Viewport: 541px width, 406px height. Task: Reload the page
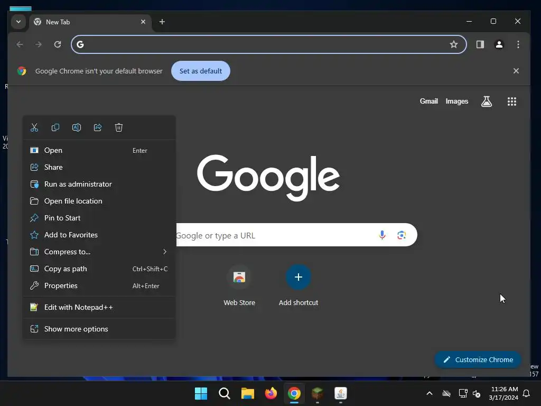pos(58,44)
